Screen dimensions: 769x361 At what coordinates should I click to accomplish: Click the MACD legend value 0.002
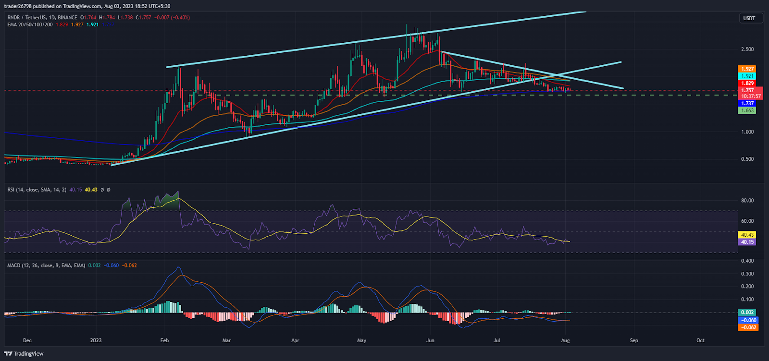[95, 265]
